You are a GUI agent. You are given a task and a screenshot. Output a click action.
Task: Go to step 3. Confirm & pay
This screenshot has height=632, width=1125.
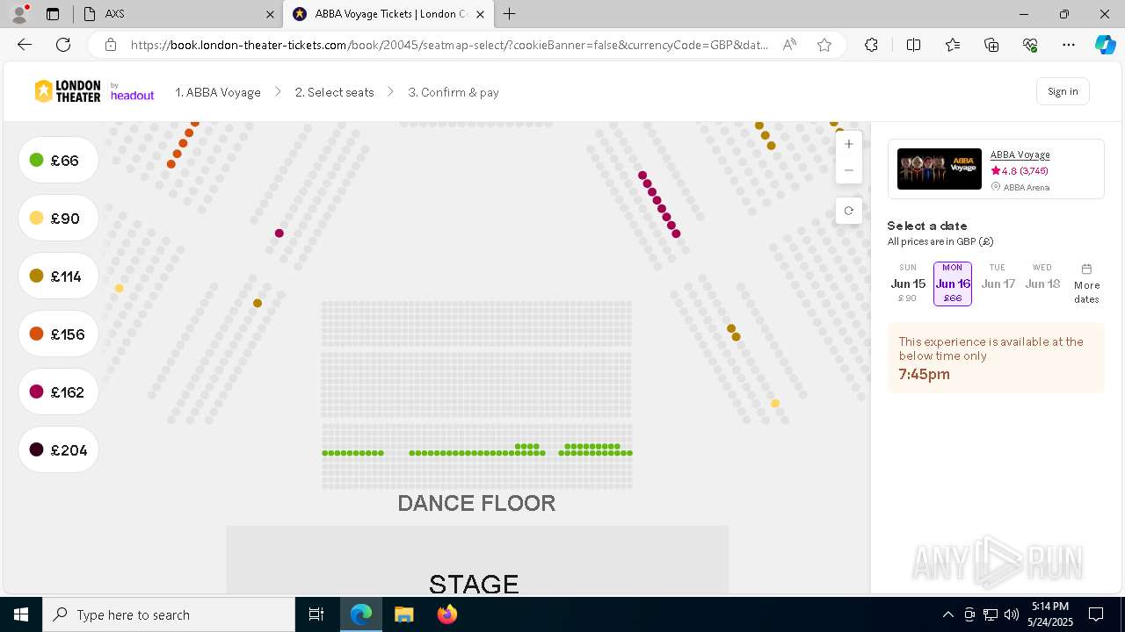pos(454,92)
